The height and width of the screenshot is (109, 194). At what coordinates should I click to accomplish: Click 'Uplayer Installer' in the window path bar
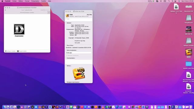[x=10, y=51]
